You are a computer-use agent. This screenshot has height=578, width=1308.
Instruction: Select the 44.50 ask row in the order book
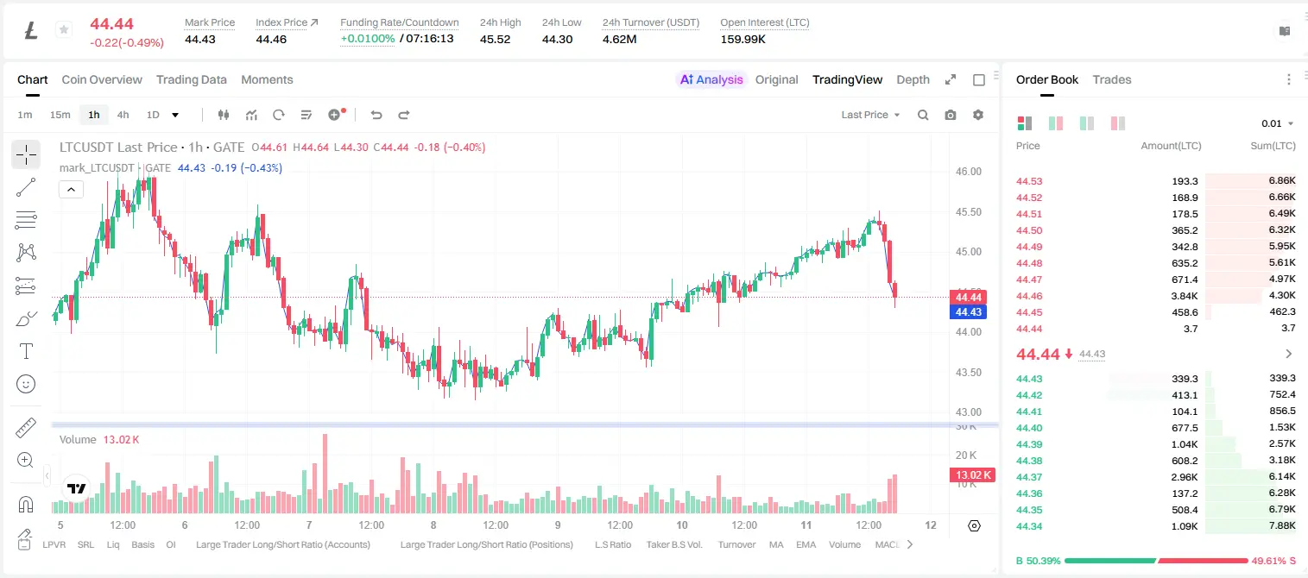[x=1156, y=230]
